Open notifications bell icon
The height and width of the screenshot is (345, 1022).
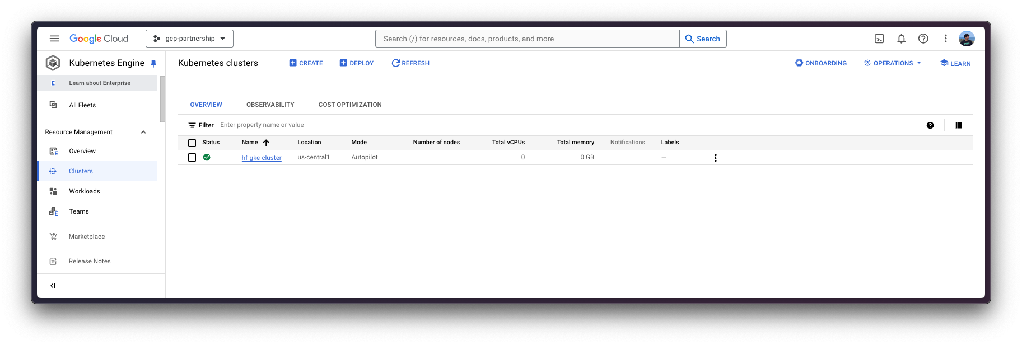coord(901,39)
